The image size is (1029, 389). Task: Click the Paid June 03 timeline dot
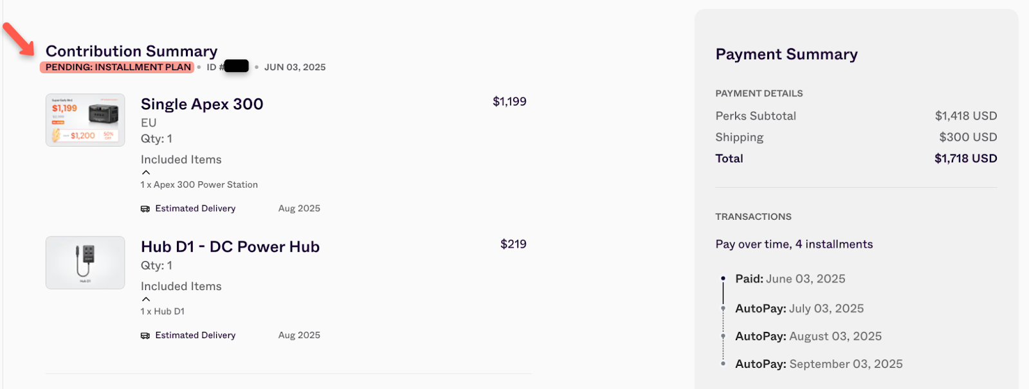pos(723,278)
